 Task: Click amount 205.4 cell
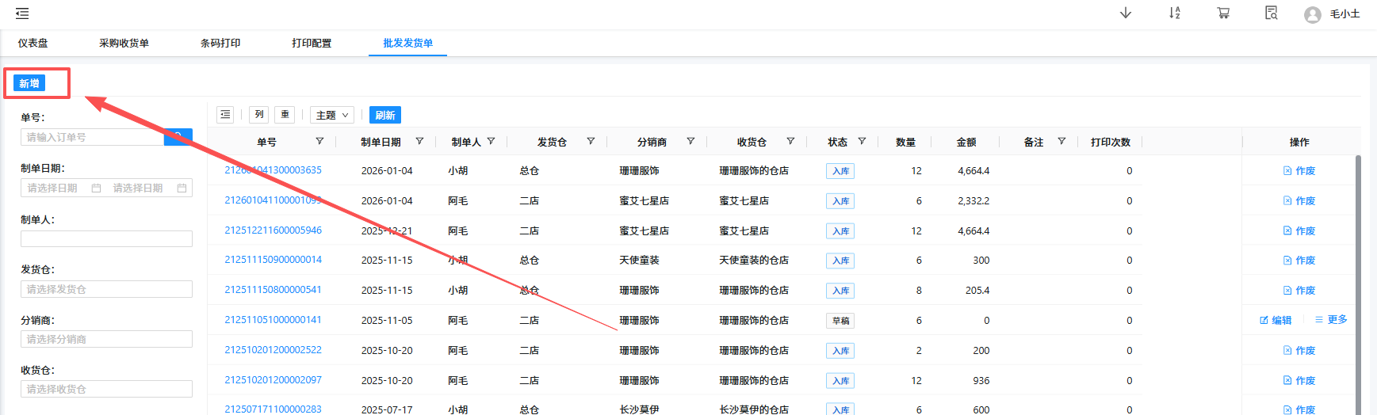(977, 290)
